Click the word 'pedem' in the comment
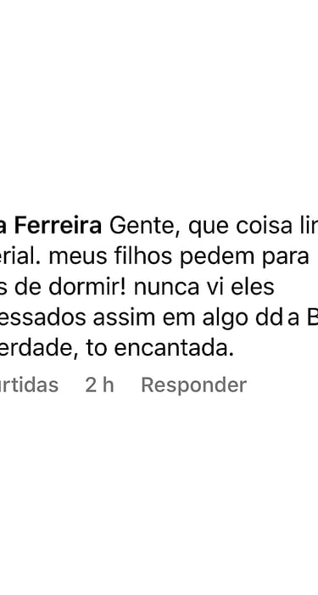The width and height of the screenshot is (318, 595). pos(212,256)
